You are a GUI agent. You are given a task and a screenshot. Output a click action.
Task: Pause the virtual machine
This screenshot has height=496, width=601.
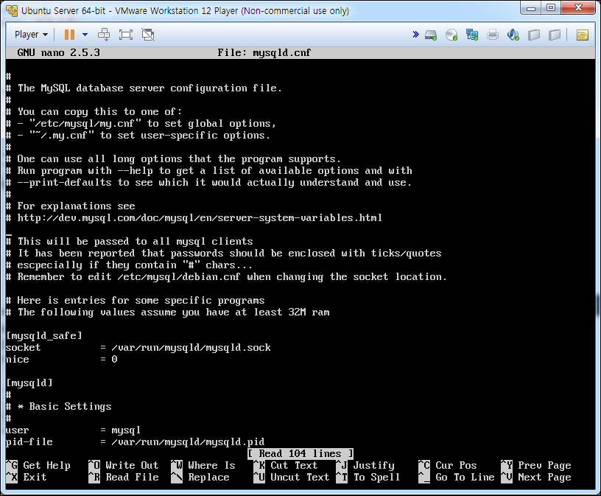point(69,35)
